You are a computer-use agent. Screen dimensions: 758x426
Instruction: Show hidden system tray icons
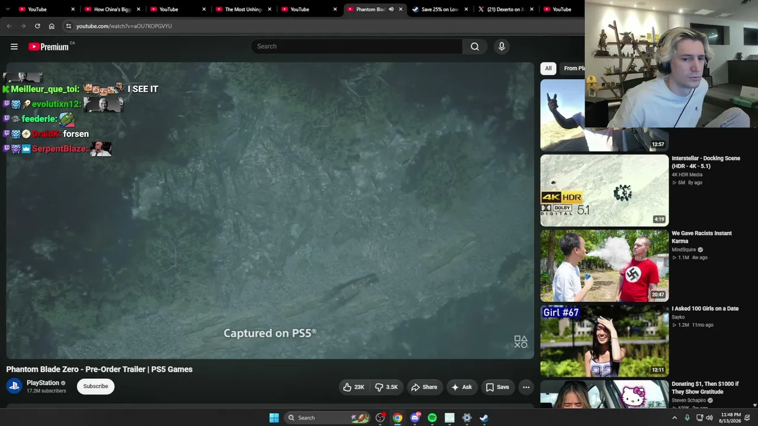tap(674, 418)
